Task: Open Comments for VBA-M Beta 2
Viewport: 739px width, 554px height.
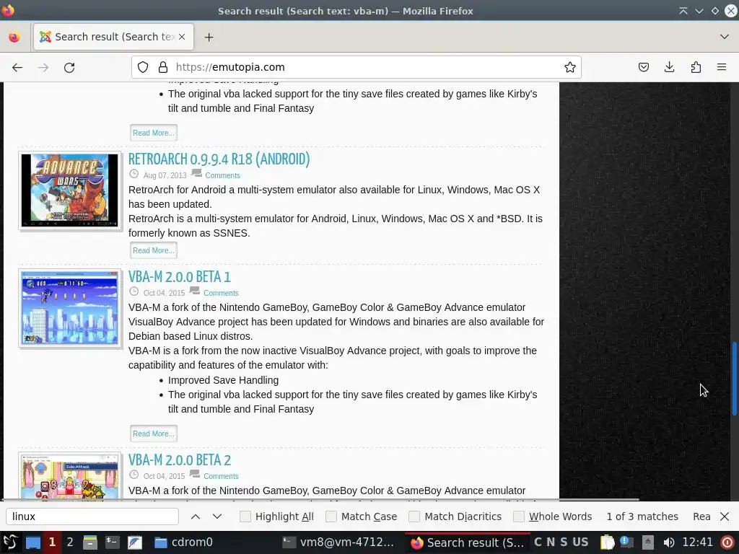Action: pos(221,476)
